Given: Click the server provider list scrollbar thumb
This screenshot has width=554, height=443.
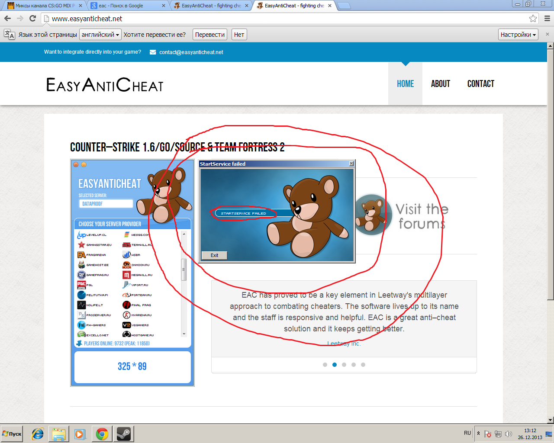Looking at the screenshot, I should (x=184, y=270).
